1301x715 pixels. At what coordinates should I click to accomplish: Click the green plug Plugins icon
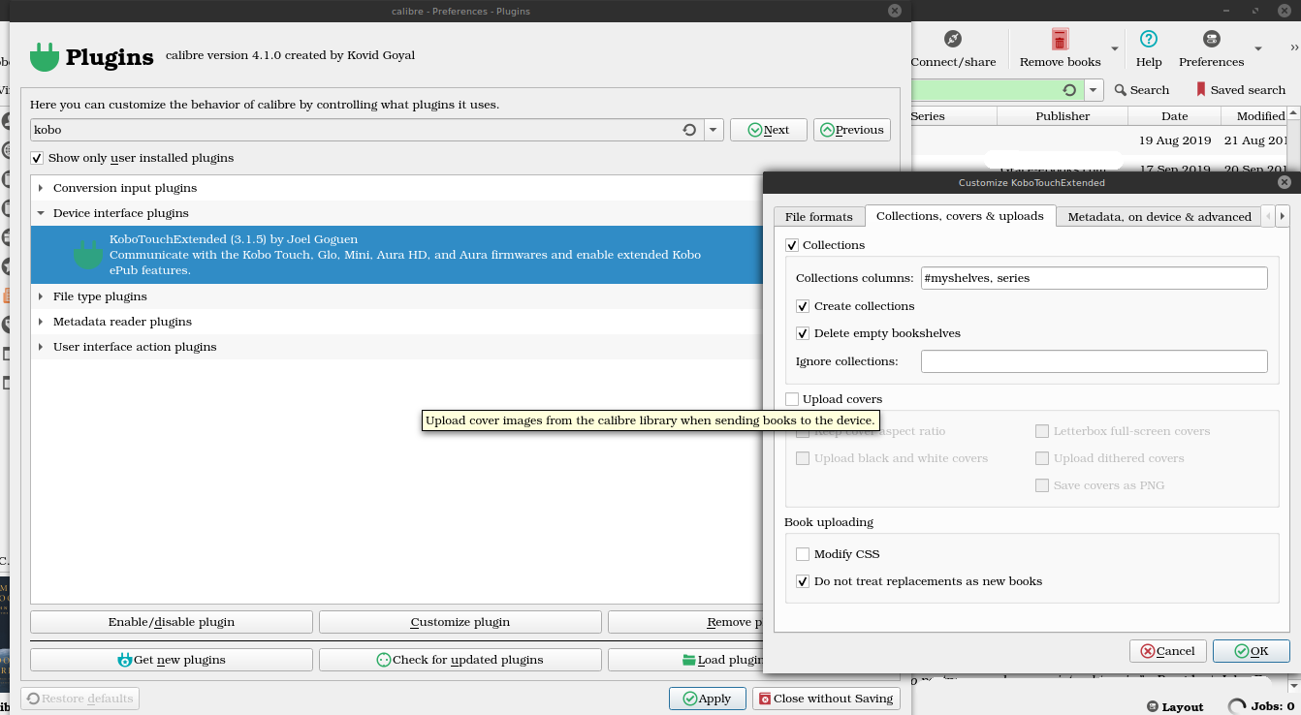(x=45, y=57)
